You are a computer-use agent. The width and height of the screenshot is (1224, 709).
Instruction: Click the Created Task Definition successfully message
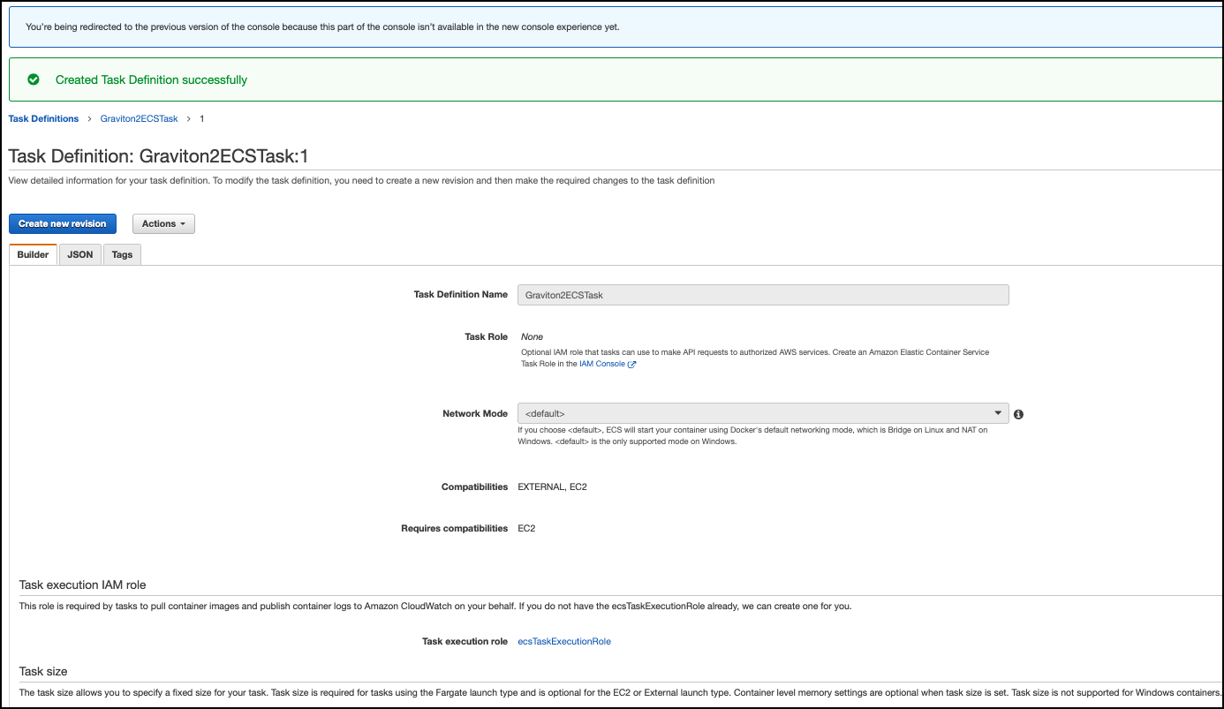click(151, 79)
